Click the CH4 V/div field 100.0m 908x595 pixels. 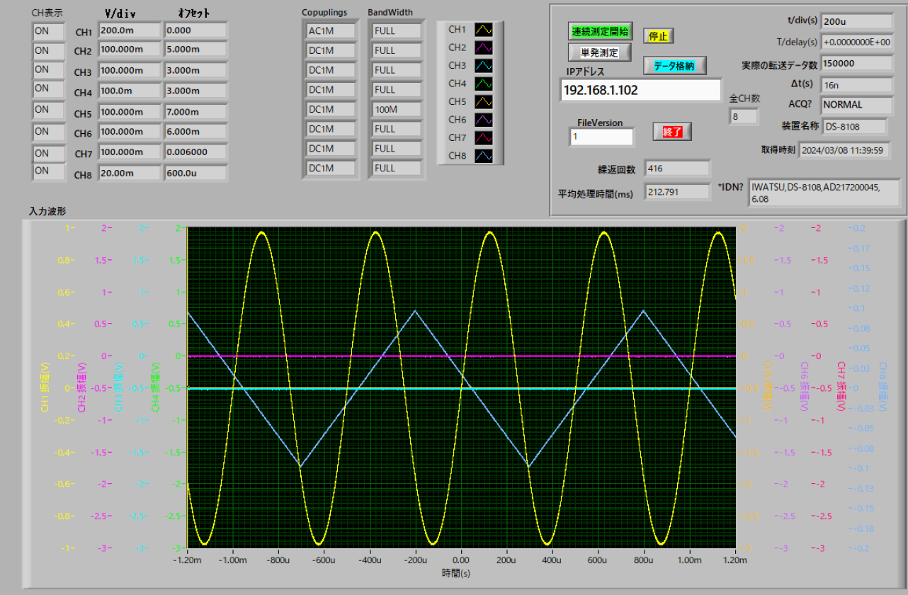[x=130, y=91]
